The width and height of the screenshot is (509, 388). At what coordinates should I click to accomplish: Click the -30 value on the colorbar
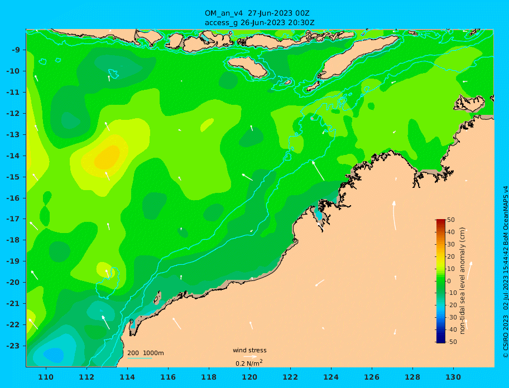(451, 318)
